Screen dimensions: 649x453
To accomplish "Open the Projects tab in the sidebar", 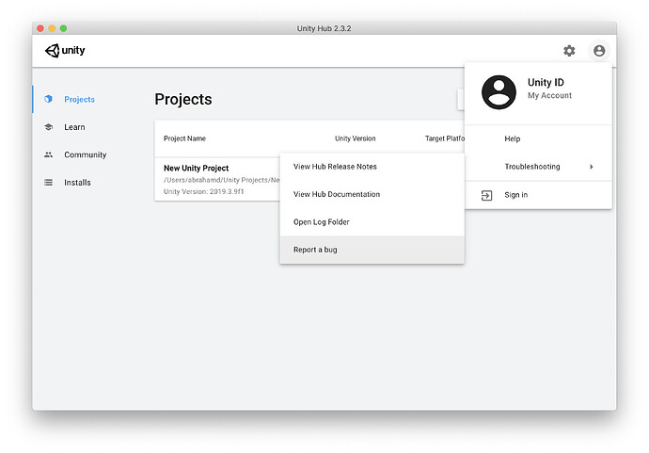I will pos(79,100).
